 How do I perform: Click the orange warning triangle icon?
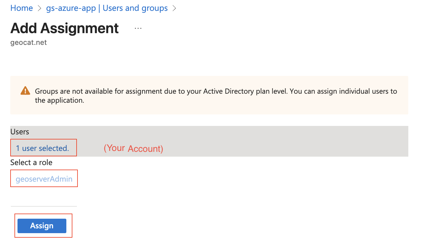click(x=25, y=91)
